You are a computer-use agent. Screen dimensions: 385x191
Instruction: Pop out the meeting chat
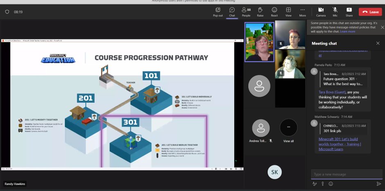[x=218, y=12]
